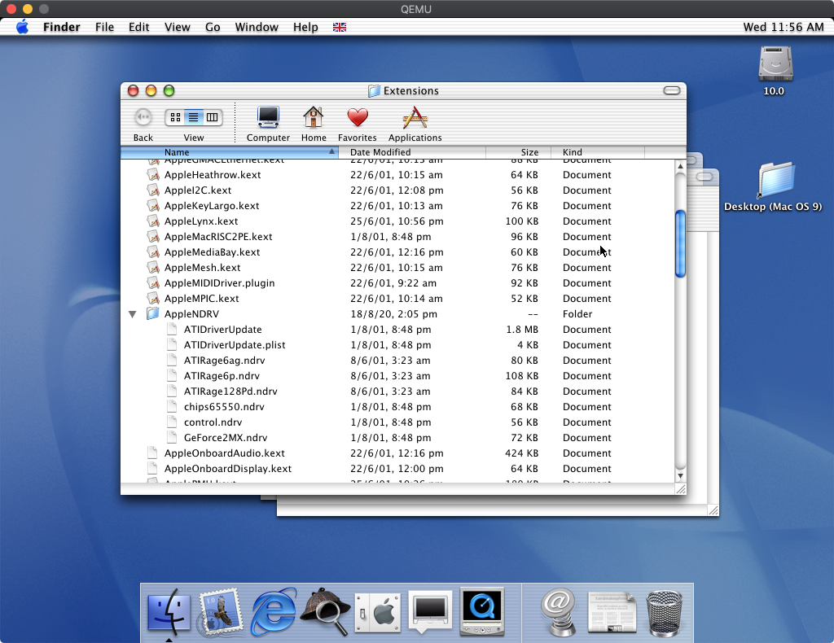Select the AppleMPIC.kext file icon
834x643 pixels.
pos(153,298)
